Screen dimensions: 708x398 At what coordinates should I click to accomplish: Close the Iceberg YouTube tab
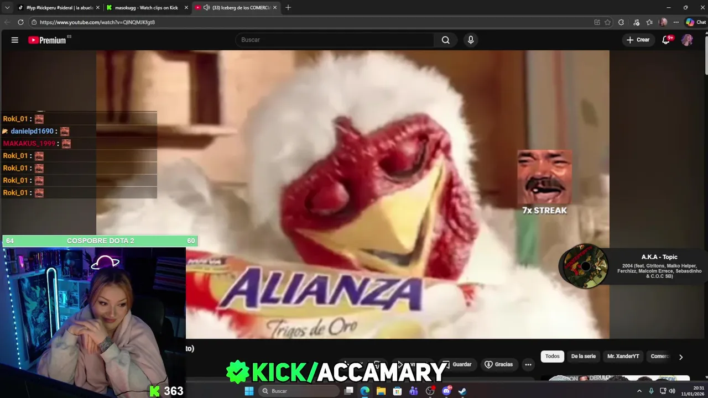tap(275, 8)
